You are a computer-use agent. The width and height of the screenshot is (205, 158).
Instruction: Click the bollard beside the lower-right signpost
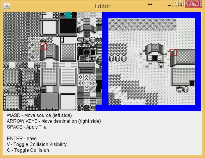tap(186, 89)
